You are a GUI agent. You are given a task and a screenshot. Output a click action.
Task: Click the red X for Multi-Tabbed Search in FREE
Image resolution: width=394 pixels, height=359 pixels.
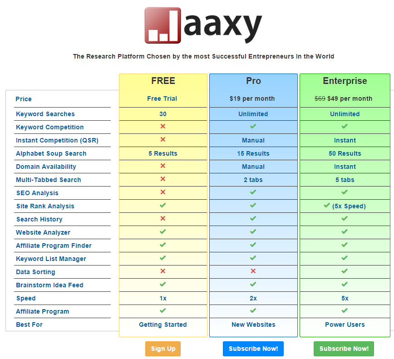point(163,179)
